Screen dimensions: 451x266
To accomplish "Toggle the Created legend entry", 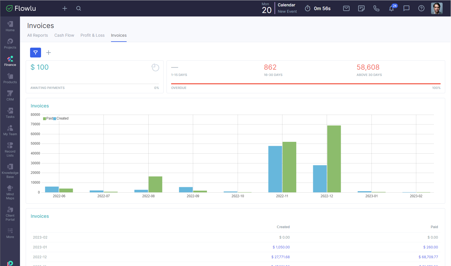I will (61, 118).
